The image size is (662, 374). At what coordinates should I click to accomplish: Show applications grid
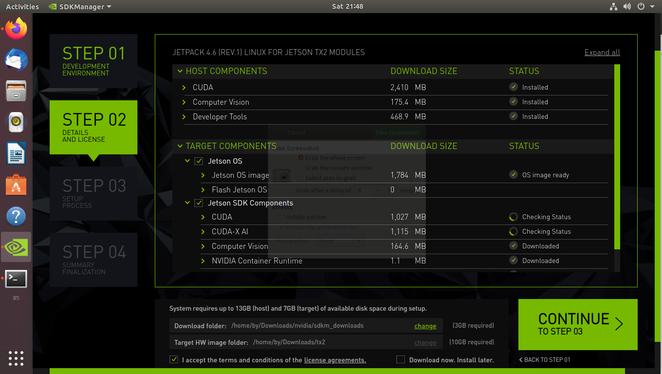[16, 358]
